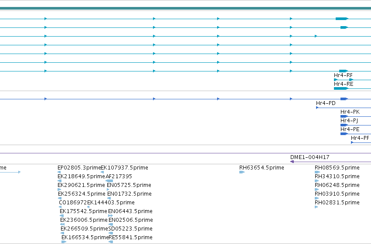Click the EK256324.5prime EST label

coord(82,194)
